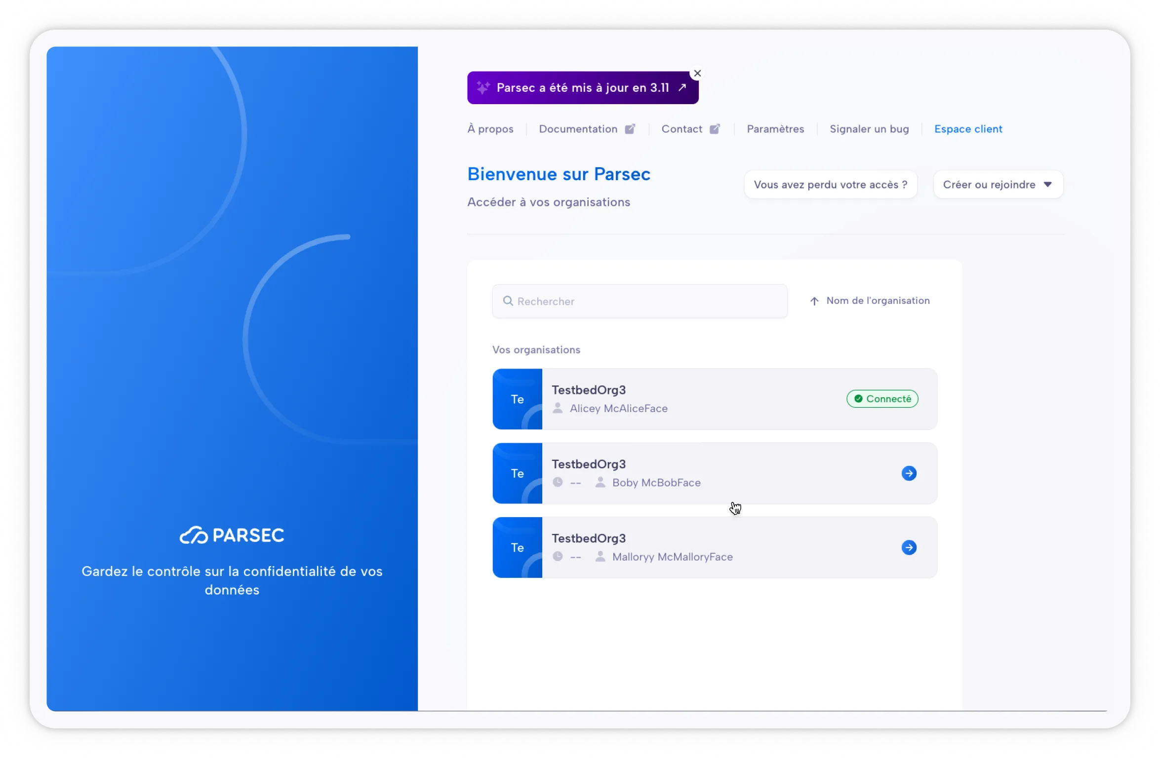Click the clock icon on Boby McBobFace card
1160x758 pixels.
[x=558, y=482]
